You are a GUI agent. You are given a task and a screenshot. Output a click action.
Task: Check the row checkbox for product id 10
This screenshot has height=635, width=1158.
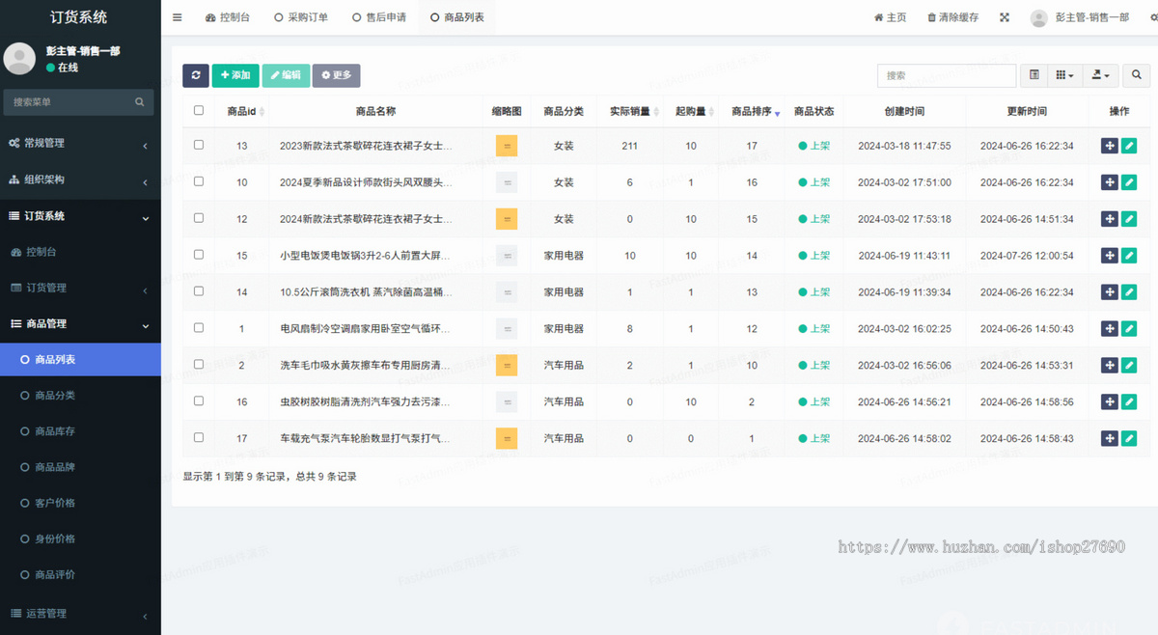click(x=199, y=181)
